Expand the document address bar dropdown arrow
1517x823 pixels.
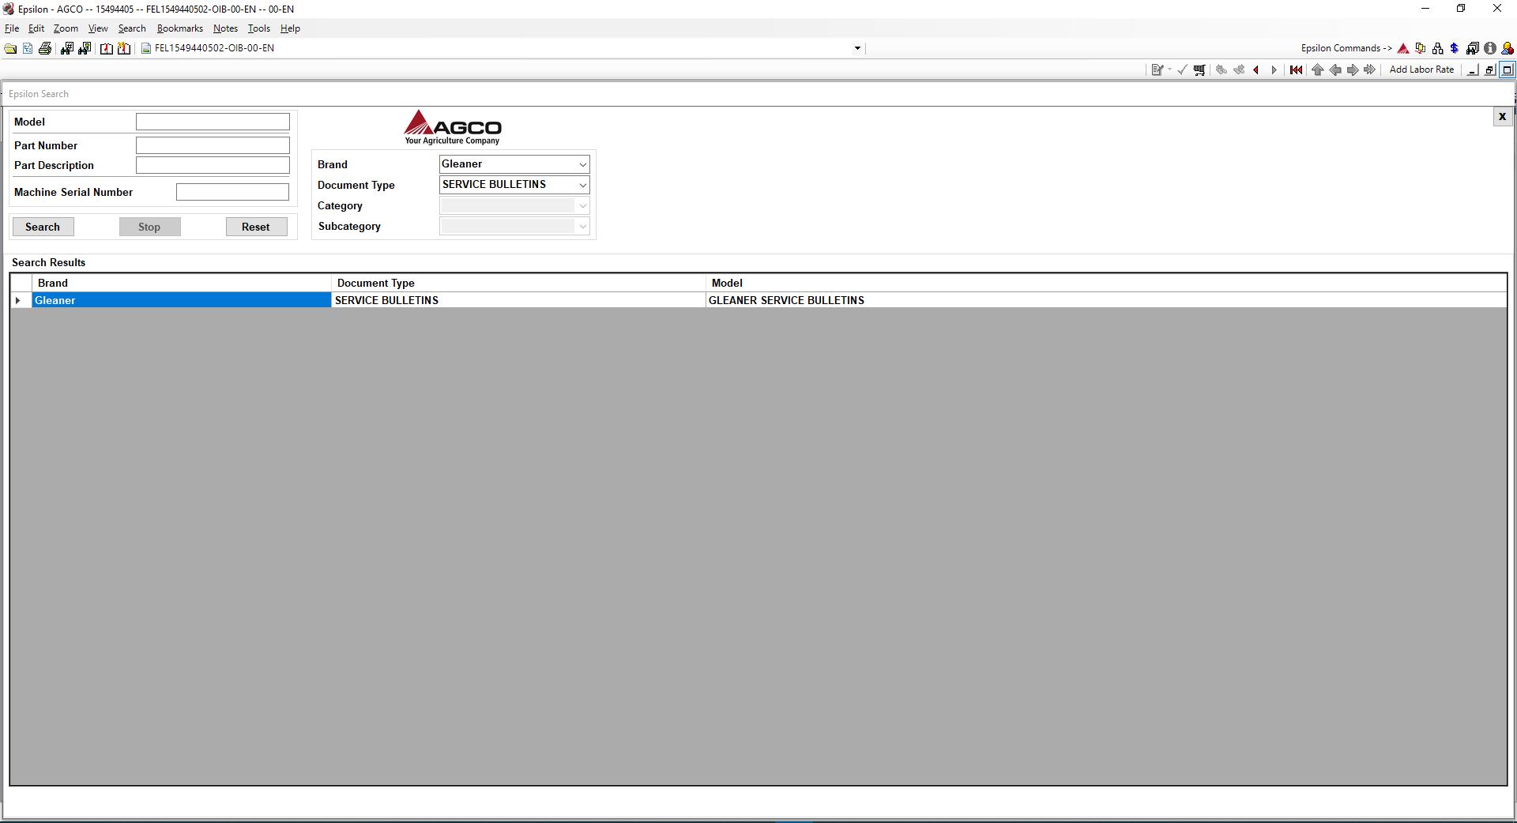[857, 48]
